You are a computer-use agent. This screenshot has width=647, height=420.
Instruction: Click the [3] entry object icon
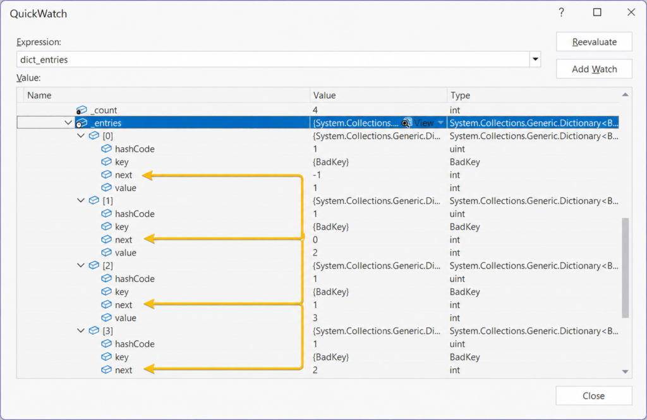[x=94, y=330]
